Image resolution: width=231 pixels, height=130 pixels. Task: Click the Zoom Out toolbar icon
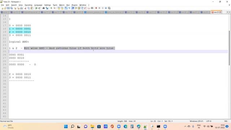tap(55, 8)
